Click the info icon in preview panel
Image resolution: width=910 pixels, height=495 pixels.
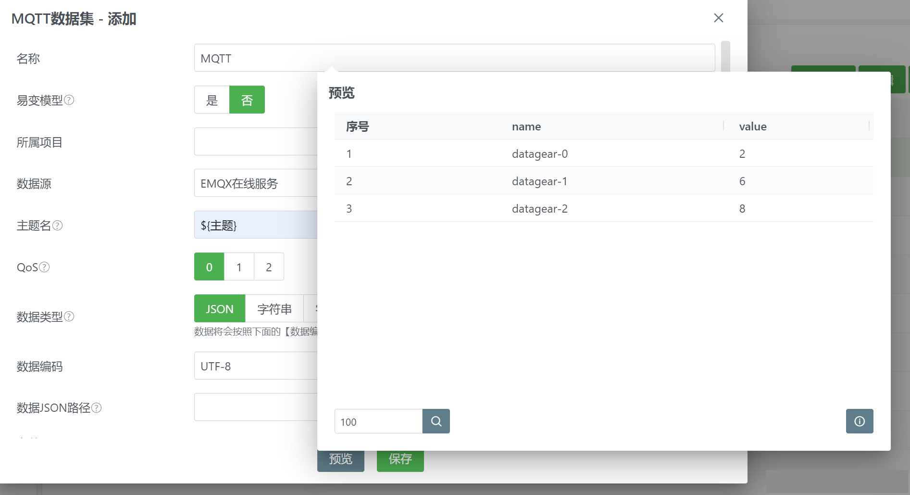coord(860,421)
